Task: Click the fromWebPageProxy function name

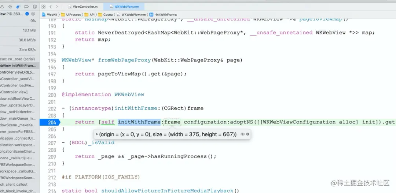Action: (x=124, y=60)
